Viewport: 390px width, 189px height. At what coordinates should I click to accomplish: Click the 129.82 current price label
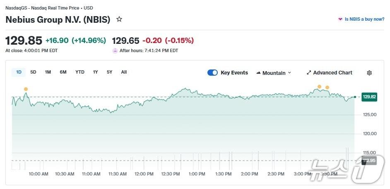click(368, 97)
